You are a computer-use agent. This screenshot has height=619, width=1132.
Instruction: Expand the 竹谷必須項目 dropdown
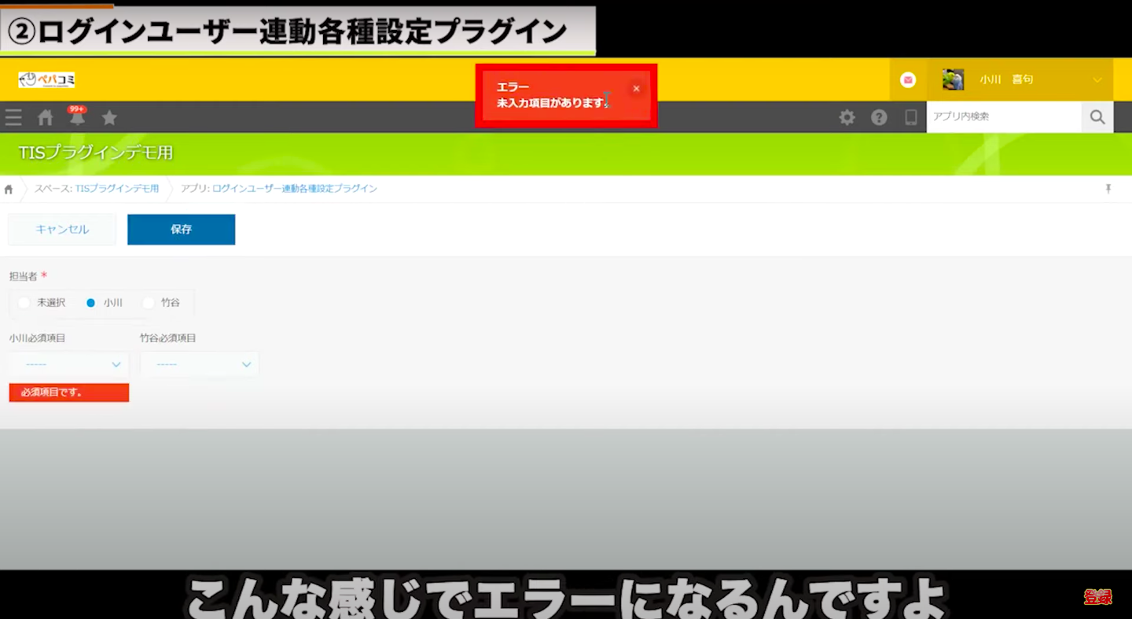(200, 364)
